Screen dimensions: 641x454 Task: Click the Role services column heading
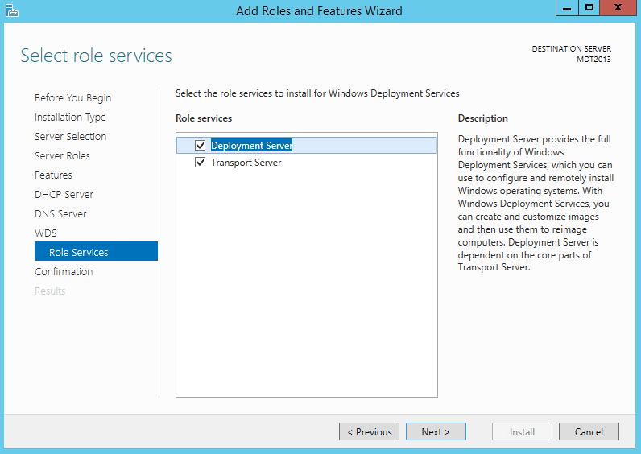tap(204, 118)
